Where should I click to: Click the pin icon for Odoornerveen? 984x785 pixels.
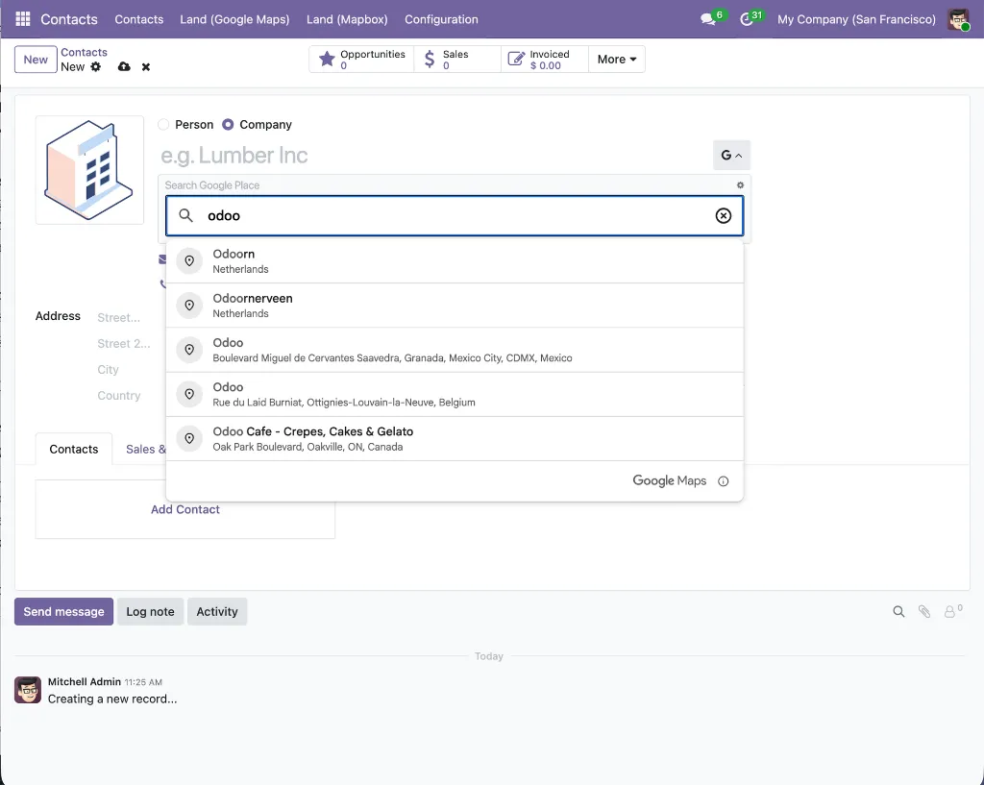pyautogui.click(x=189, y=306)
